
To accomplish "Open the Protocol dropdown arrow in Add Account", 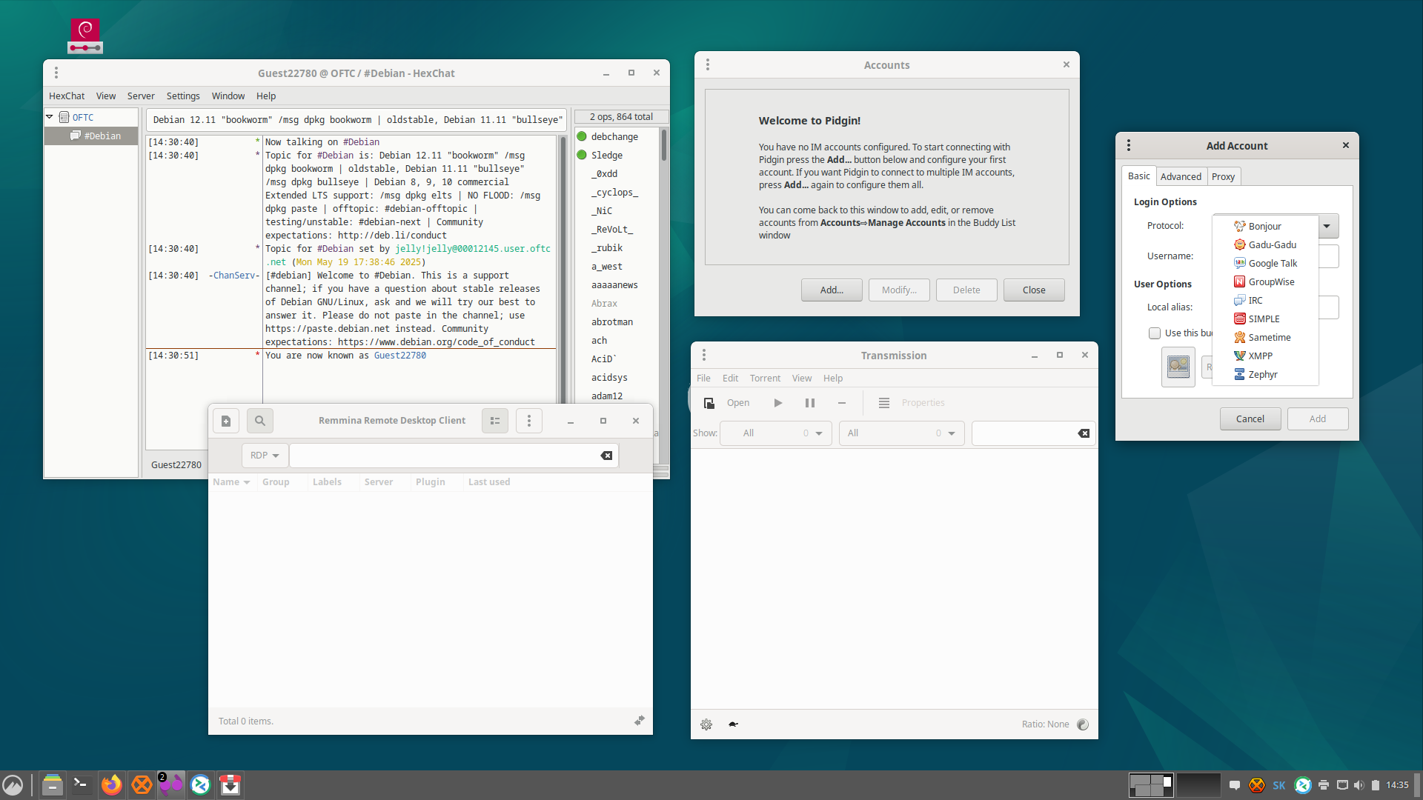I will click(1327, 226).
